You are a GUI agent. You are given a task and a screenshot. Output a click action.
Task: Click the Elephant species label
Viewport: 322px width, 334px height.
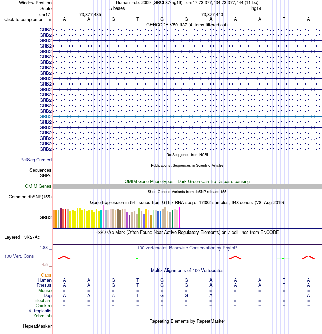[x=43, y=300]
